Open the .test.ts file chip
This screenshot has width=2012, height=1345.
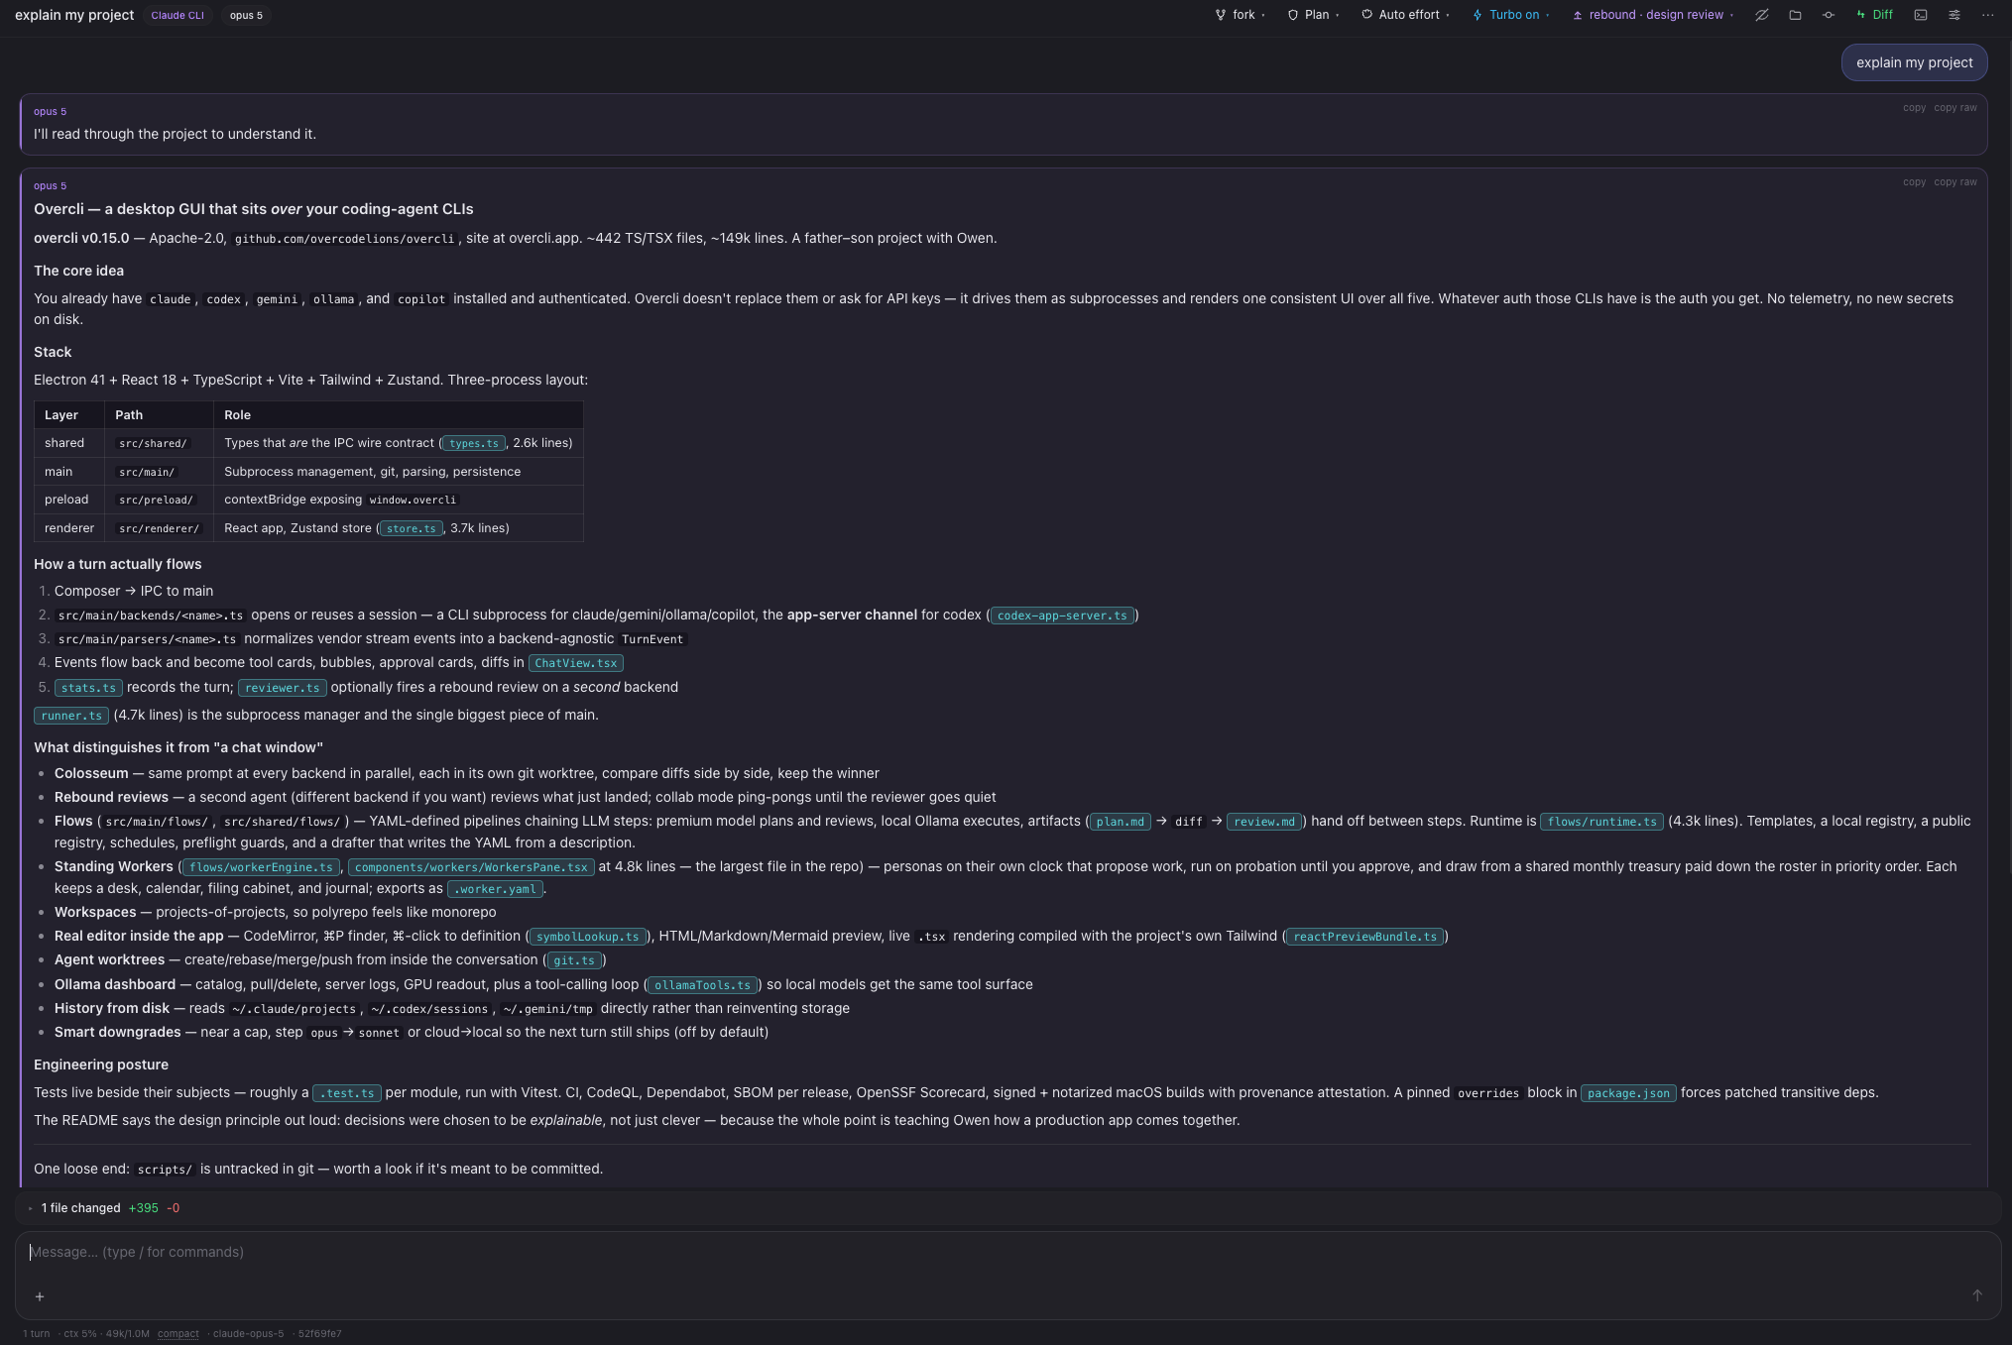pyautogui.click(x=347, y=1093)
